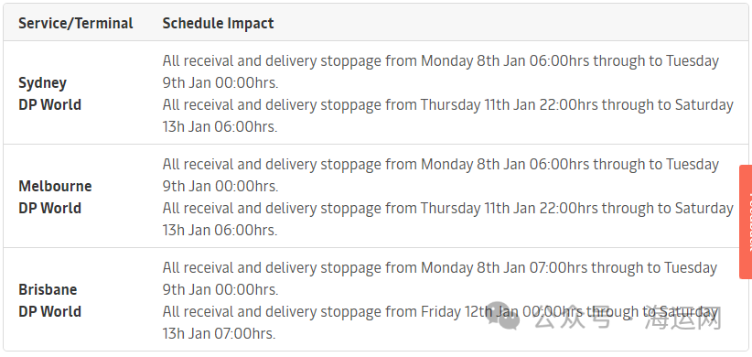Click Sydney's 13h Jan 06:00hrs end time text
This screenshot has width=752, height=357.
coord(220,127)
